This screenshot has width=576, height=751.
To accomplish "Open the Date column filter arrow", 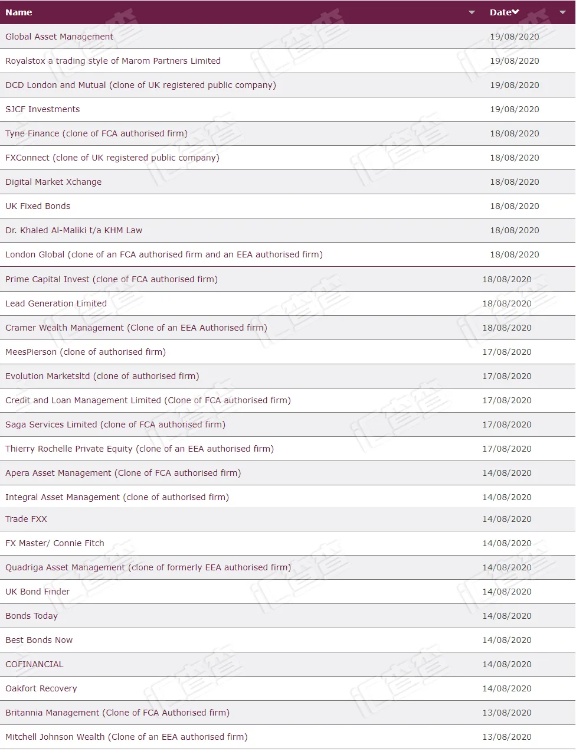I will click(x=562, y=12).
